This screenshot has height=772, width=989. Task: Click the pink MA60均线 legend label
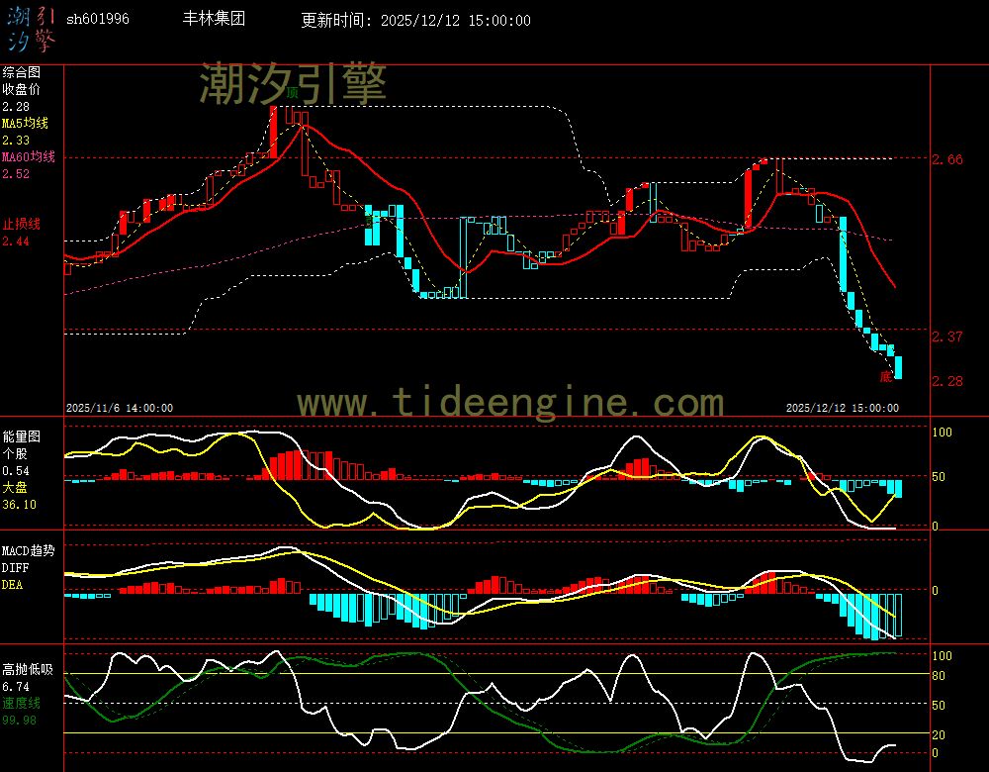pyautogui.click(x=28, y=157)
